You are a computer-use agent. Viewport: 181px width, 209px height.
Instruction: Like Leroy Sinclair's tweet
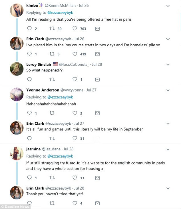pos(75,79)
